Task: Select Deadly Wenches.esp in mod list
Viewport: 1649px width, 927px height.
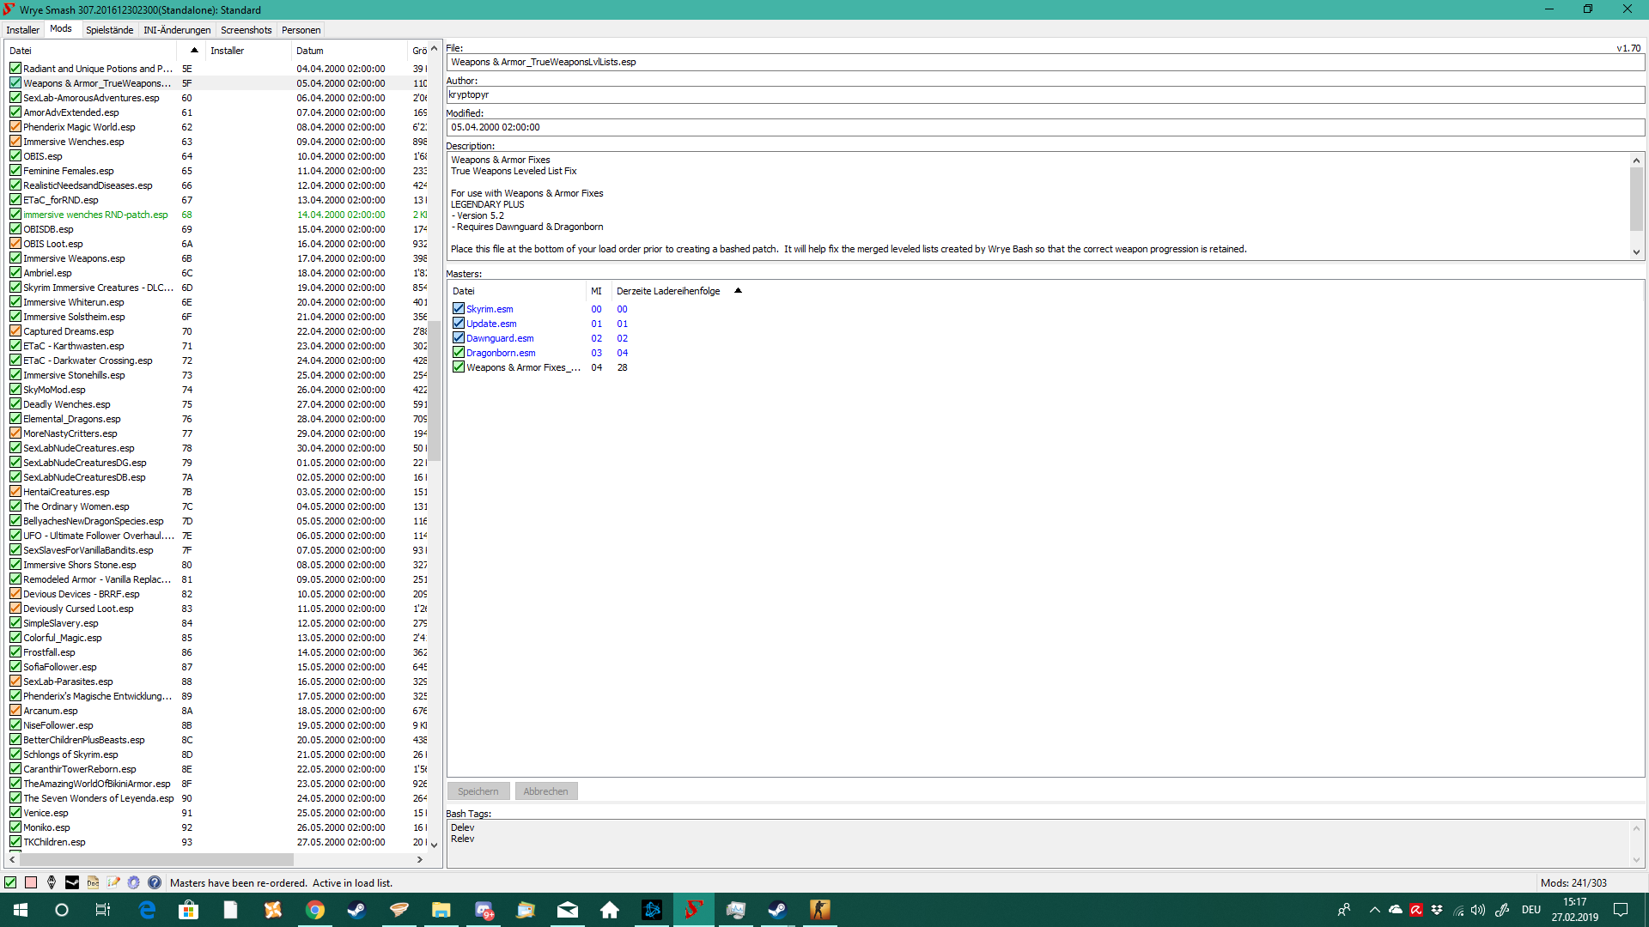Action: click(67, 404)
